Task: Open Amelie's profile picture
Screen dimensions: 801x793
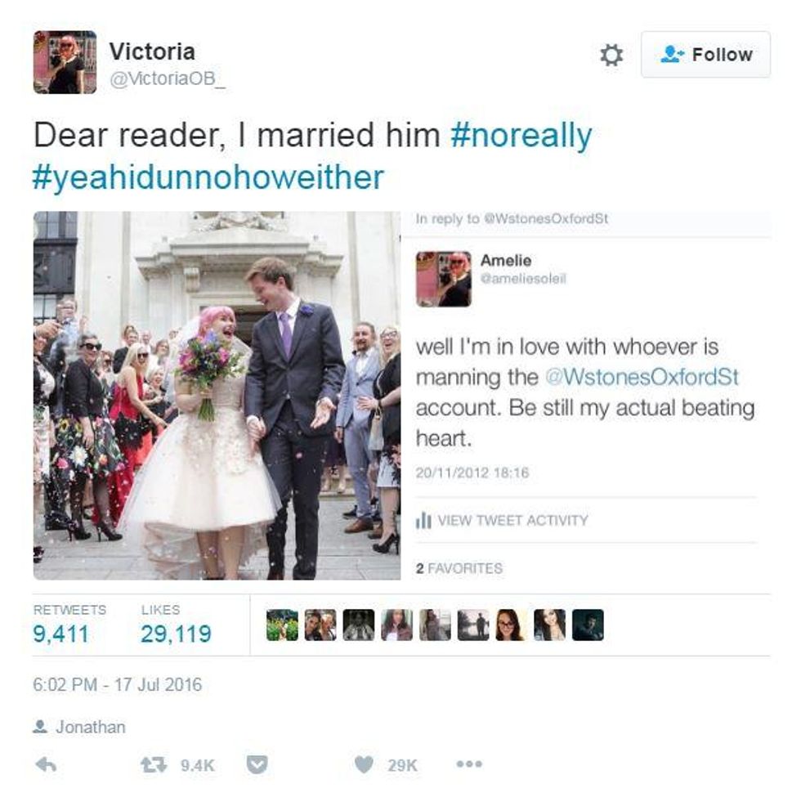Action: pyautogui.click(x=443, y=279)
